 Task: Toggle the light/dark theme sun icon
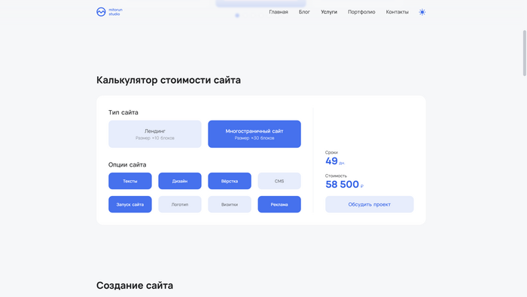pyautogui.click(x=422, y=12)
